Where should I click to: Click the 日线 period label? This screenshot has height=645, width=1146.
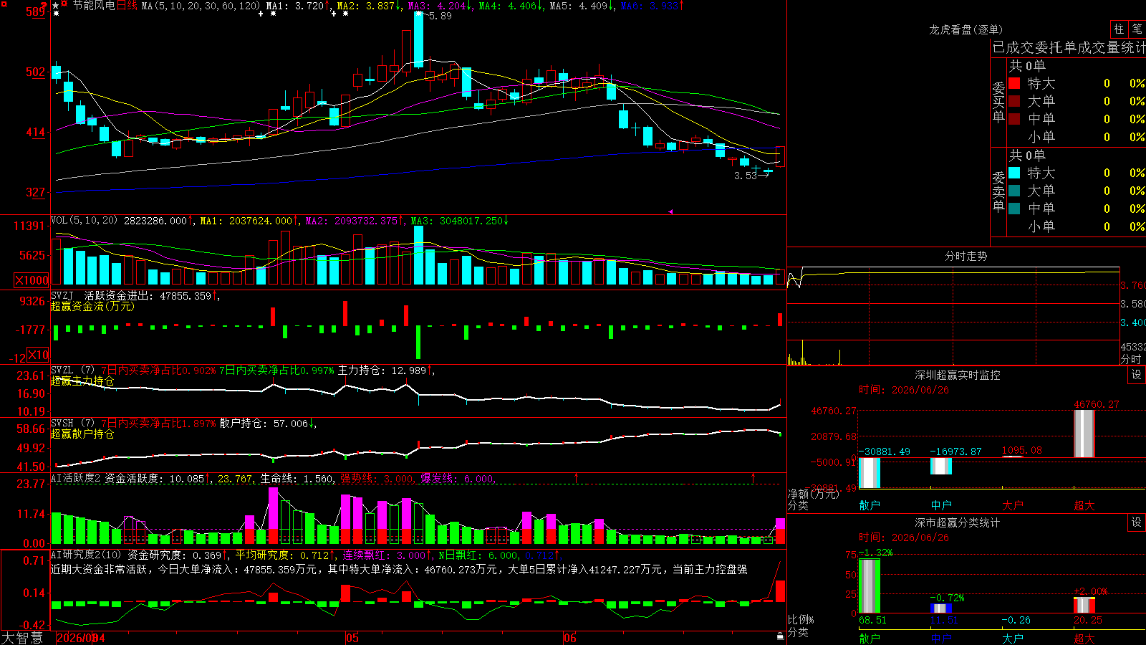[127, 6]
